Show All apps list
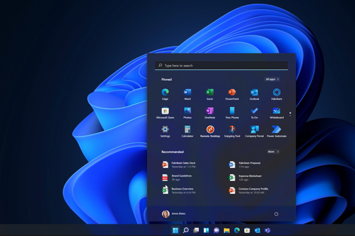The width and height of the screenshot is (355, 236). click(x=273, y=79)
